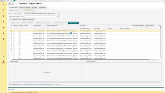Check the Пометка box in row 1
The image size is (165, 93).
click(14, 31)
